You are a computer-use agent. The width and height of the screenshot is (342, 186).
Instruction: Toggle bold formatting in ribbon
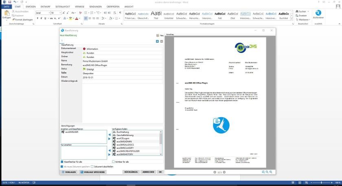pyautogui.click(x=37, y=19)
